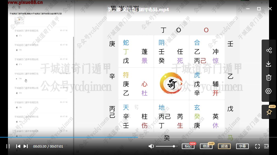Skip to the next video
The width and height of the screenshot is (277, 155).
(x=26, y=146)
